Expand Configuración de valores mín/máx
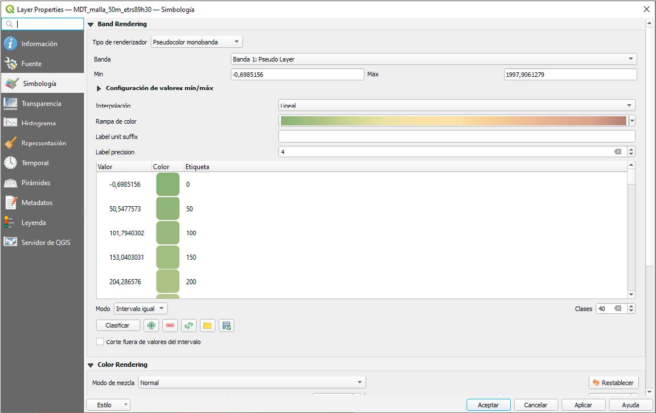This screenshot has width=656, height=413. pos(99,88)
